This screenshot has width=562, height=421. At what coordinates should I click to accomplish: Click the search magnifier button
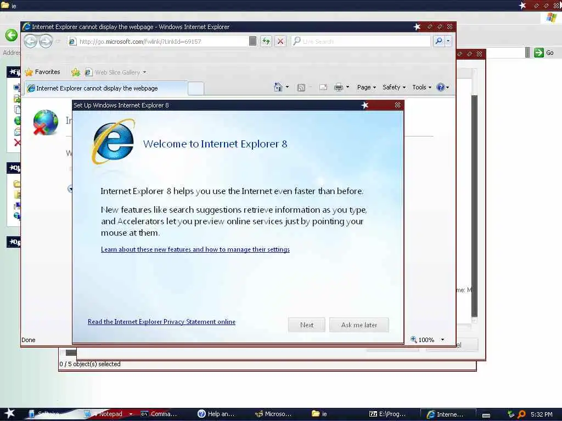click(x=439, y=41)
